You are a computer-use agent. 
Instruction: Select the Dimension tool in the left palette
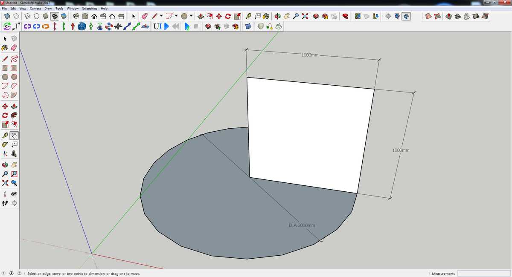(14, 136)
